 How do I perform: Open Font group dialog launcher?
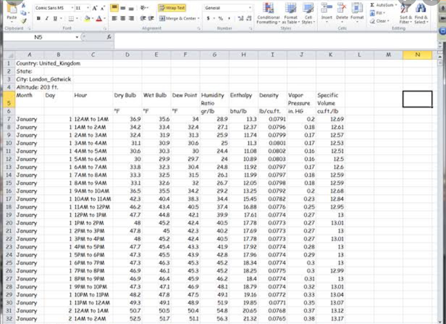pos(105,28)
